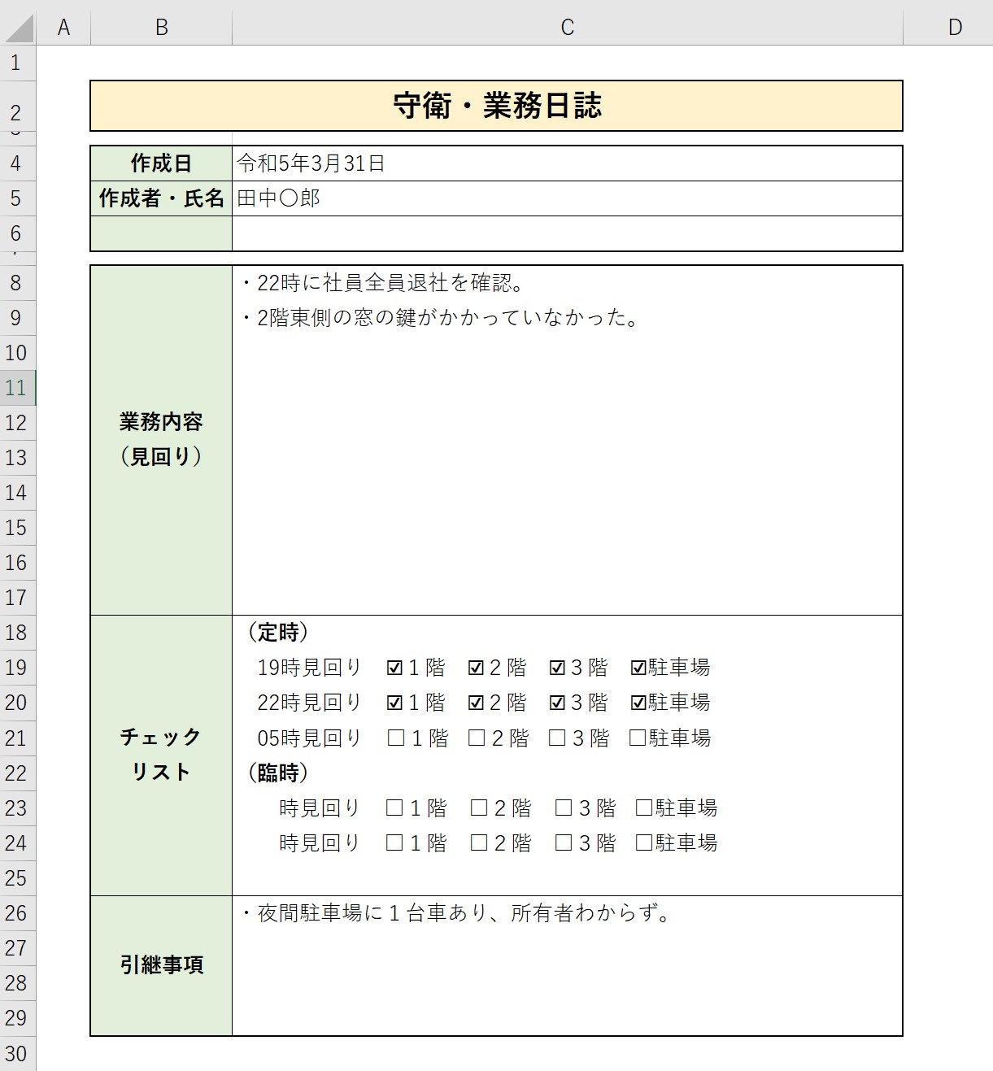Select the row 26 header
Viewport: 993px width, 1071px height.
16,913
